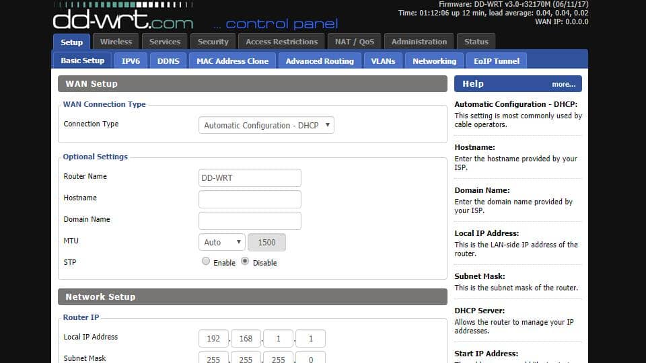Screen dimensions: 646x363
Task: Click the 'Start IP Address:' help heading
Action: click(x=486, y=354)
